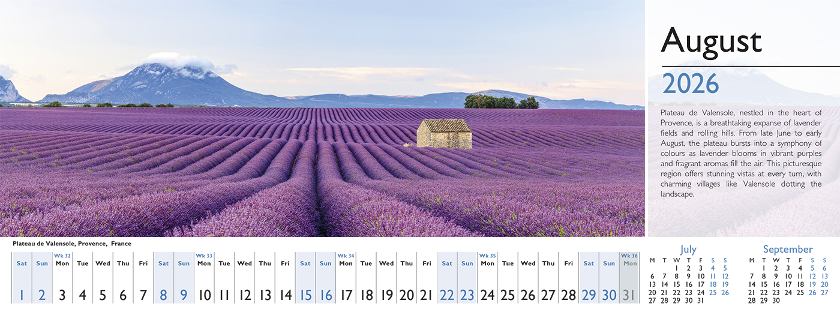Select Saturday 29 in the August date strip
840x315 pixels.
[589, 277]
